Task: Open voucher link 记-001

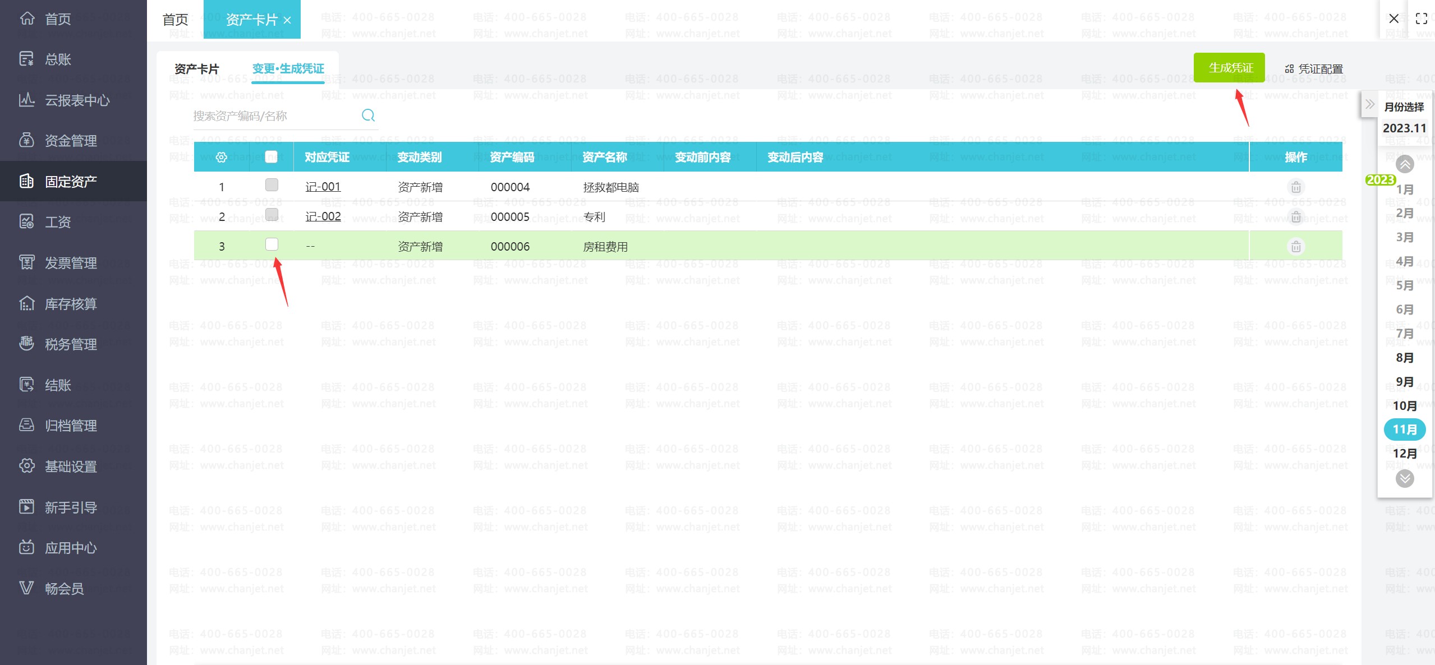Action: point(323,187)
